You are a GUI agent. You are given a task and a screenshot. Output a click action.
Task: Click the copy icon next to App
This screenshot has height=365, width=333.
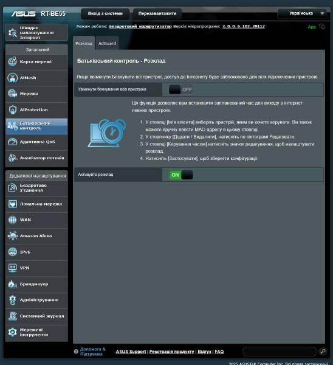[x=322, y=27]
